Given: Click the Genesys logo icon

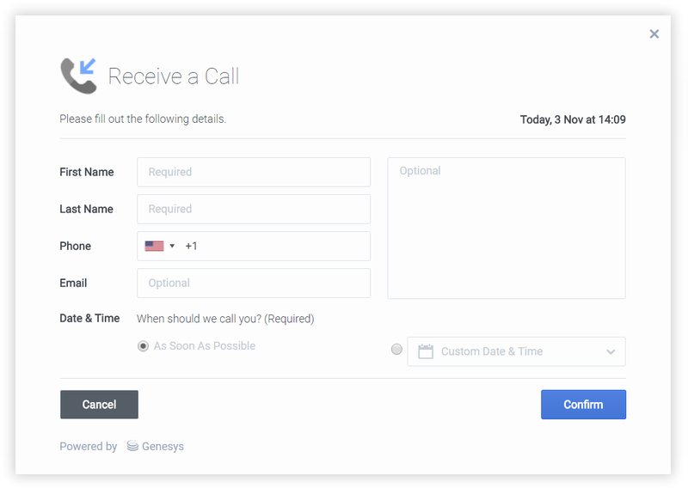Looking at the screenshot, I should (132, 447).
